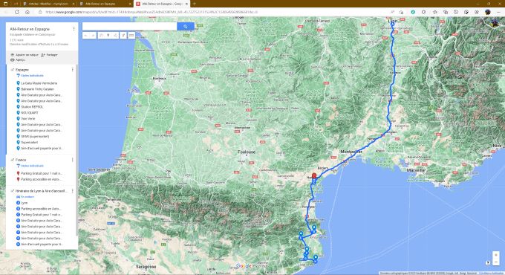Viewport: 505px width, 275px height.
Task: Open the map title three-dot menu
Action: click(74, 29)
